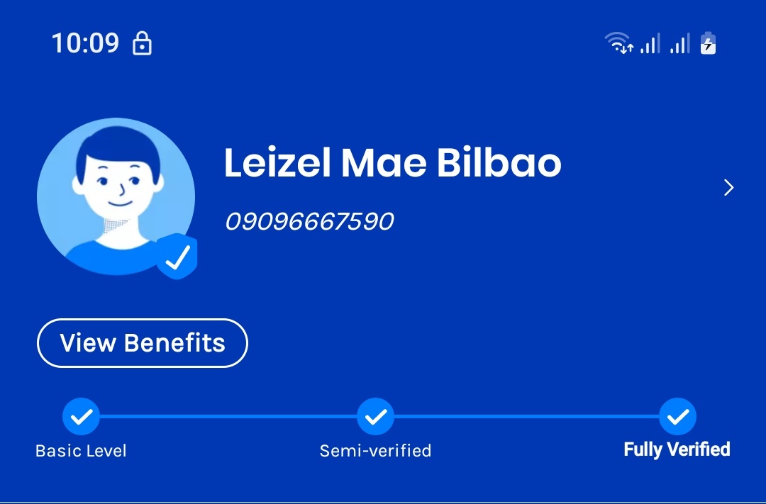
Task: Tap the lock icon in status bar
Action: 142,43
